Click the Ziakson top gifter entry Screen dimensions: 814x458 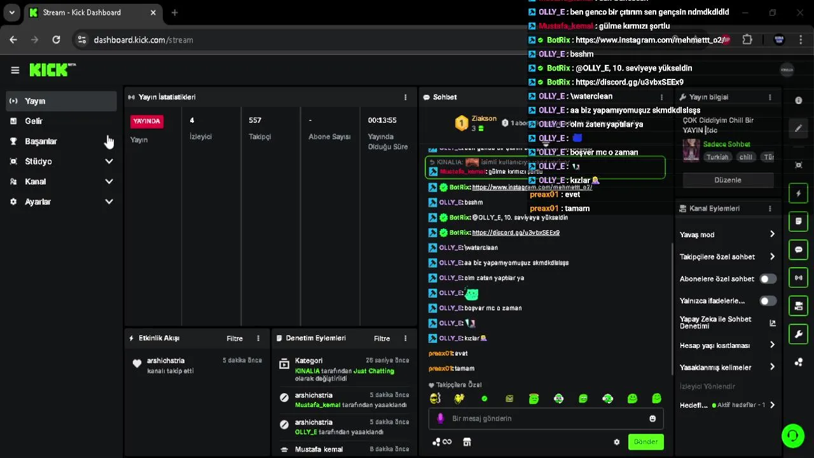(476, 123)
